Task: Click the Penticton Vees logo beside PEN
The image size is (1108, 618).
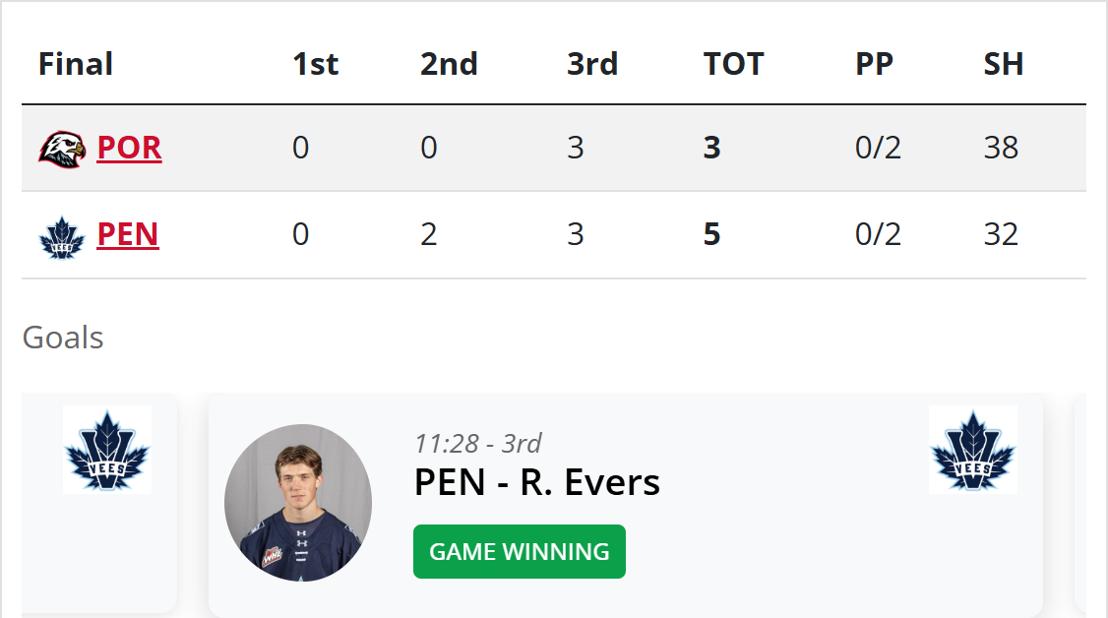Action: 62,236
